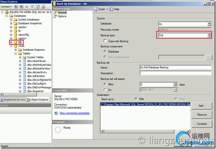216x149 pixels.
Task: Click the Remove destination button
Action: point(202,114)
